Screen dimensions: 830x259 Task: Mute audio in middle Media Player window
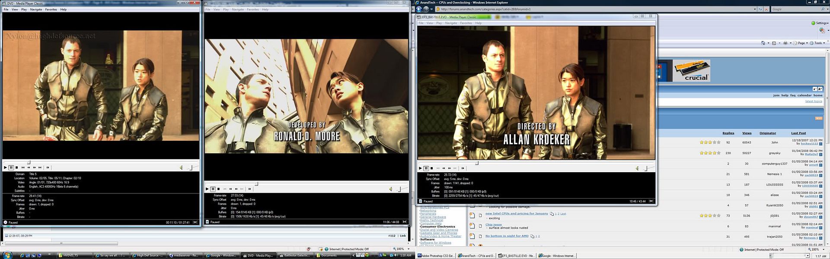(391, 189)
